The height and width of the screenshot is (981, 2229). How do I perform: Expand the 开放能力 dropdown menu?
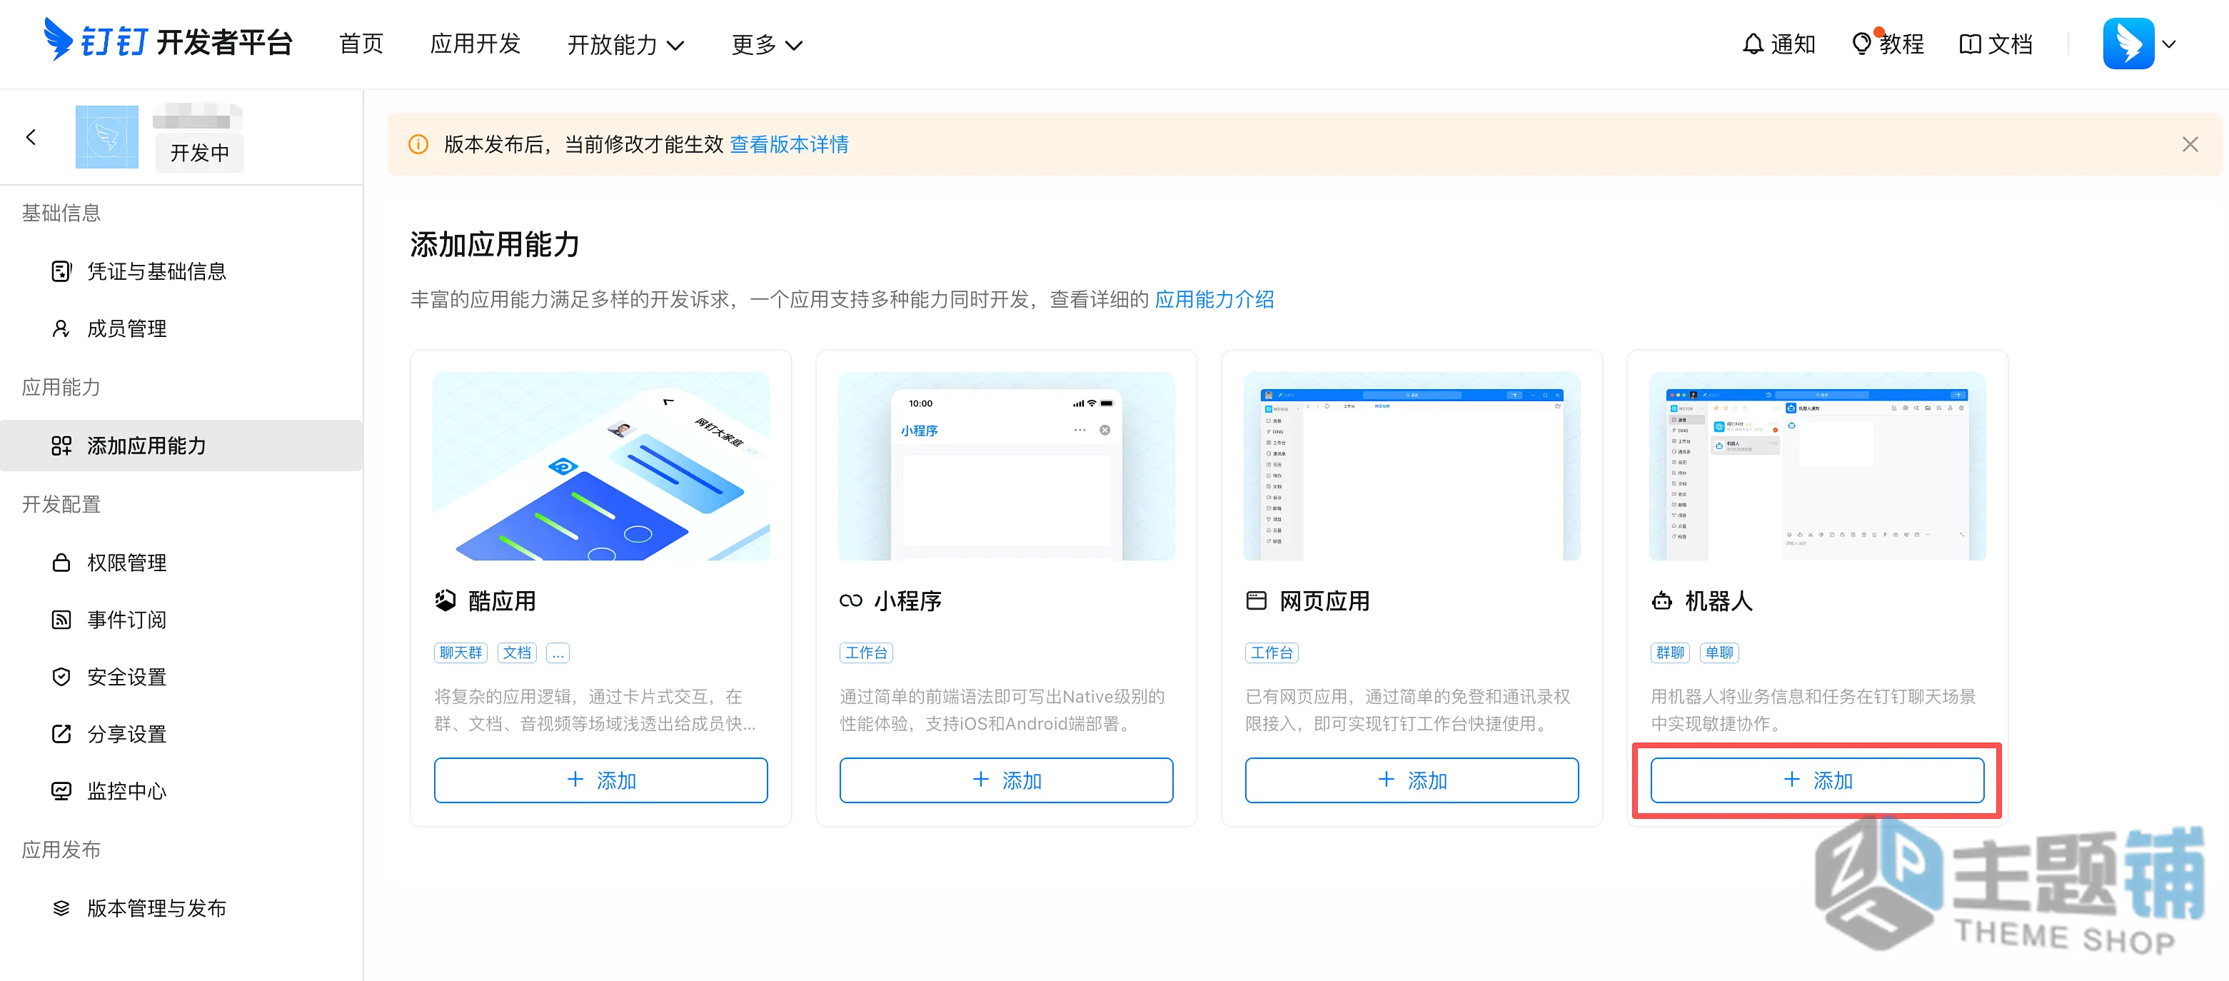[625, 44]
